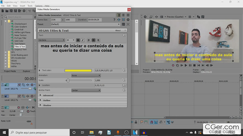
Task: Open media properties icon in generator dialog
Action: (x=123, y=20)
